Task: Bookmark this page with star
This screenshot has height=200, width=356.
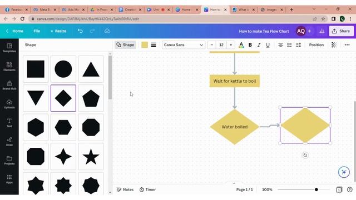Action: 323,19
